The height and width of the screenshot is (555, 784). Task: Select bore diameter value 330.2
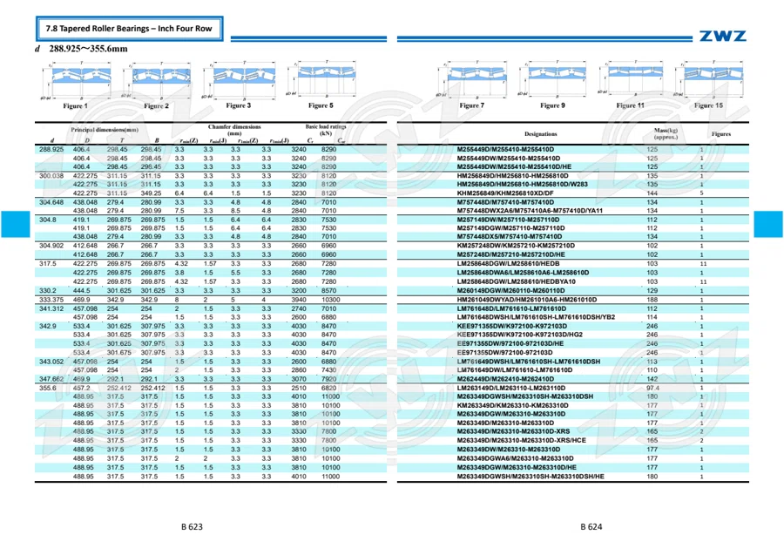48,290
